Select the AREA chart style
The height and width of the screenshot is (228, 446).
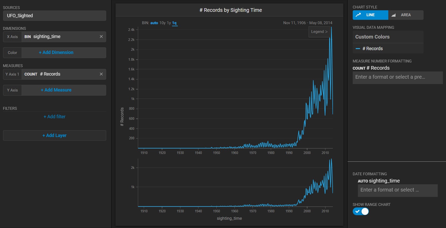coord(406,15)
